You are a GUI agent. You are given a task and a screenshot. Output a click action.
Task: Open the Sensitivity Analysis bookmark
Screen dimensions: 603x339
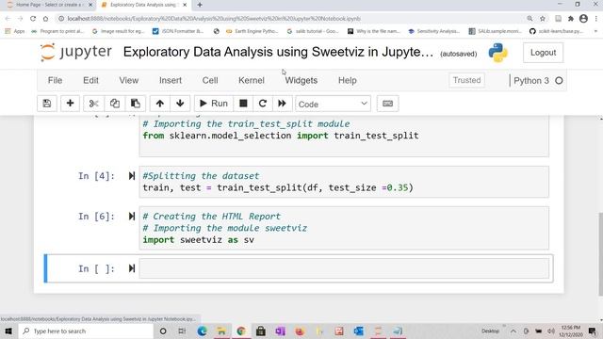click(x=434, y=31)
